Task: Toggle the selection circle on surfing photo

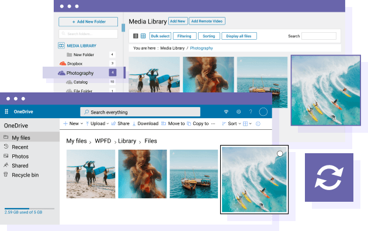Action: pos(280,154)
